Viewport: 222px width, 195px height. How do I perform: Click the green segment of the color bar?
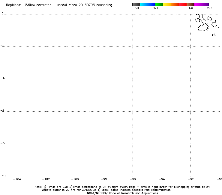click(x=159, y=4)
